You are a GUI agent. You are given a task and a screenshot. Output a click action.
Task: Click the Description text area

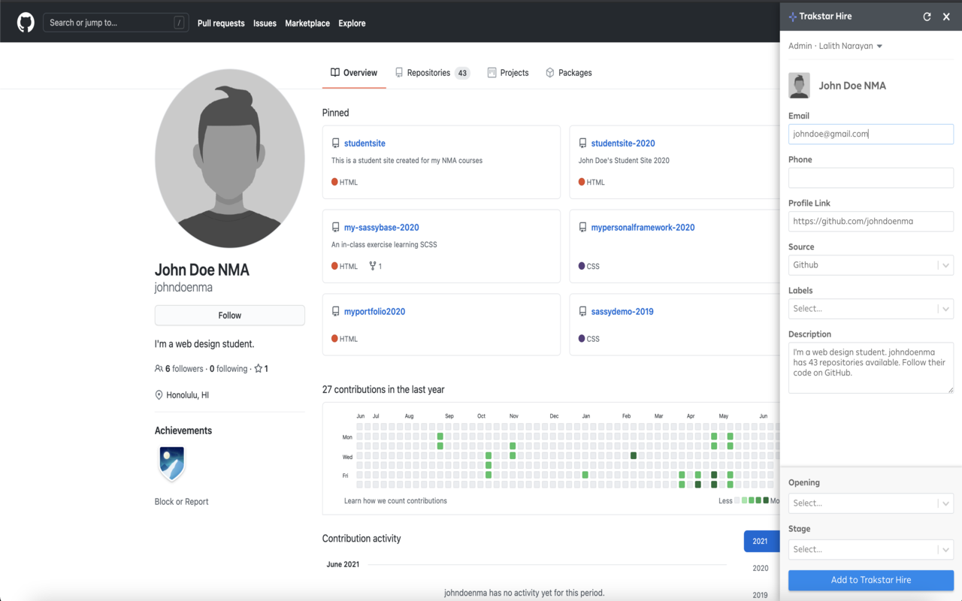[871, 367]
